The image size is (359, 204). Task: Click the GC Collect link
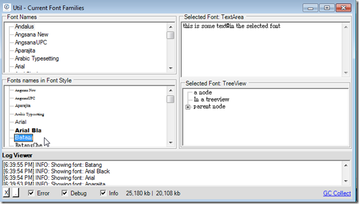point(337,193)
